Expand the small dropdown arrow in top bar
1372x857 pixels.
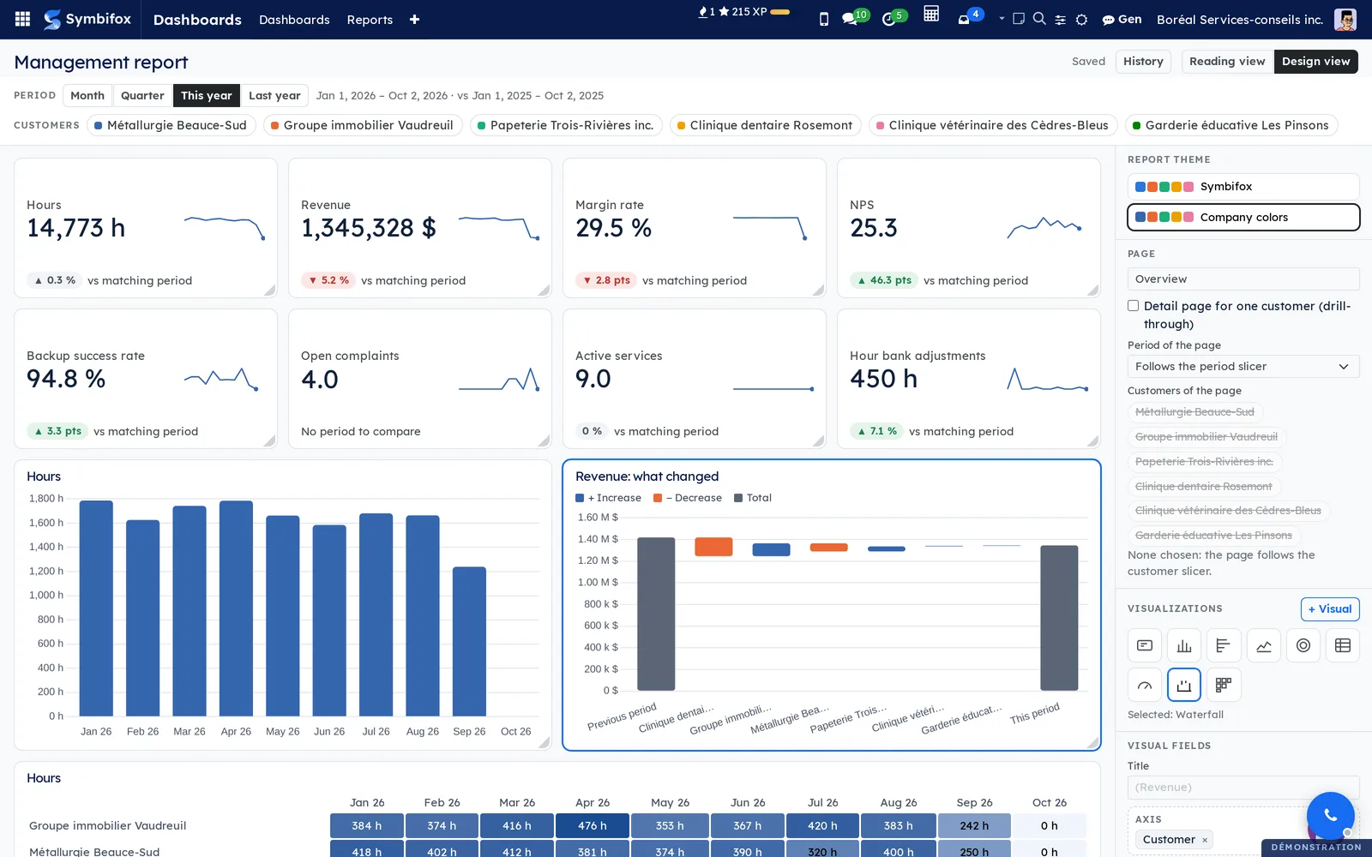point(1002,18)
